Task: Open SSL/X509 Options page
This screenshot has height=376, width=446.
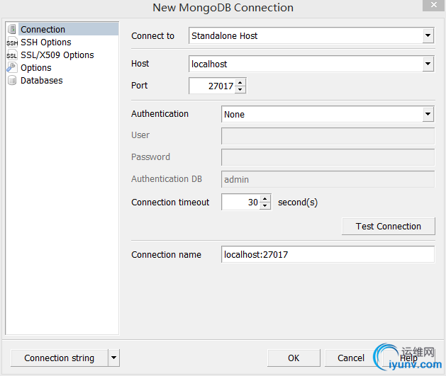Action: tap(57, 55)
